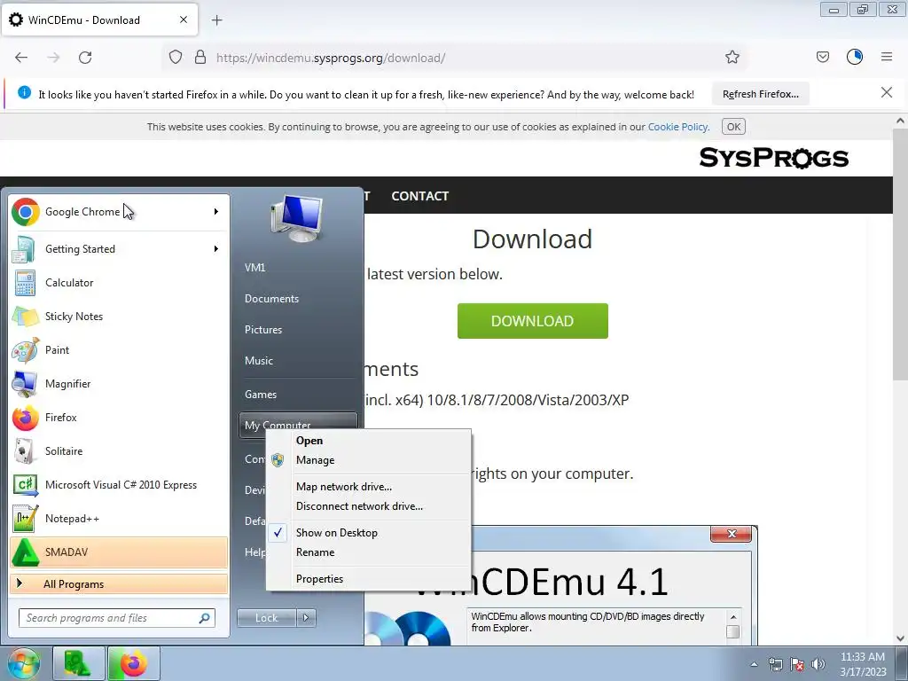Click green DOWNLOAD button
This screenshot has height=681, width=908.
click(532, 321)
